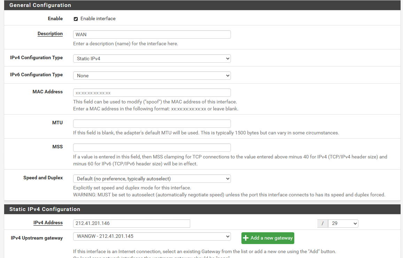This screenshot has height=258, width=403.
Task: Click the slash separator before subnet mask
Action: click(323, 224)
